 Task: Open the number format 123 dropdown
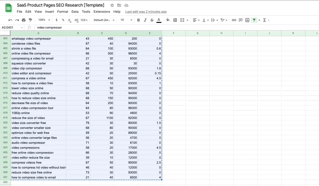click(x=84, y=20)
